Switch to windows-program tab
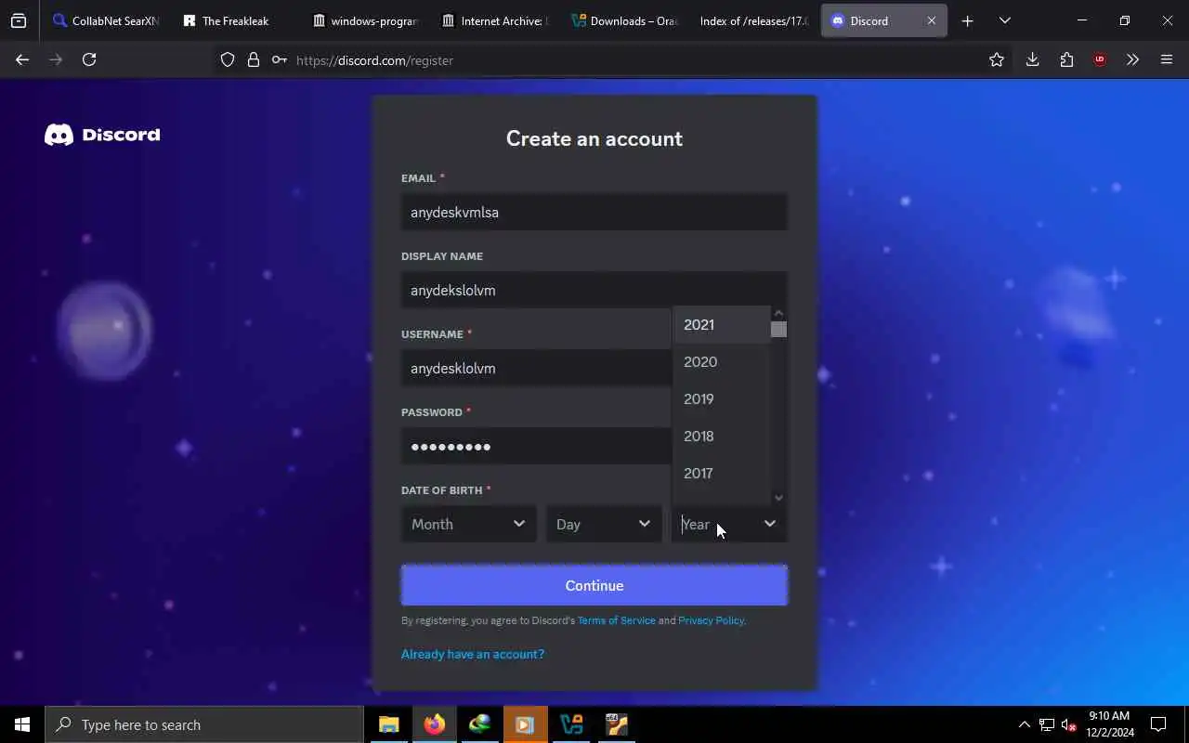 (x=365, y=20)
